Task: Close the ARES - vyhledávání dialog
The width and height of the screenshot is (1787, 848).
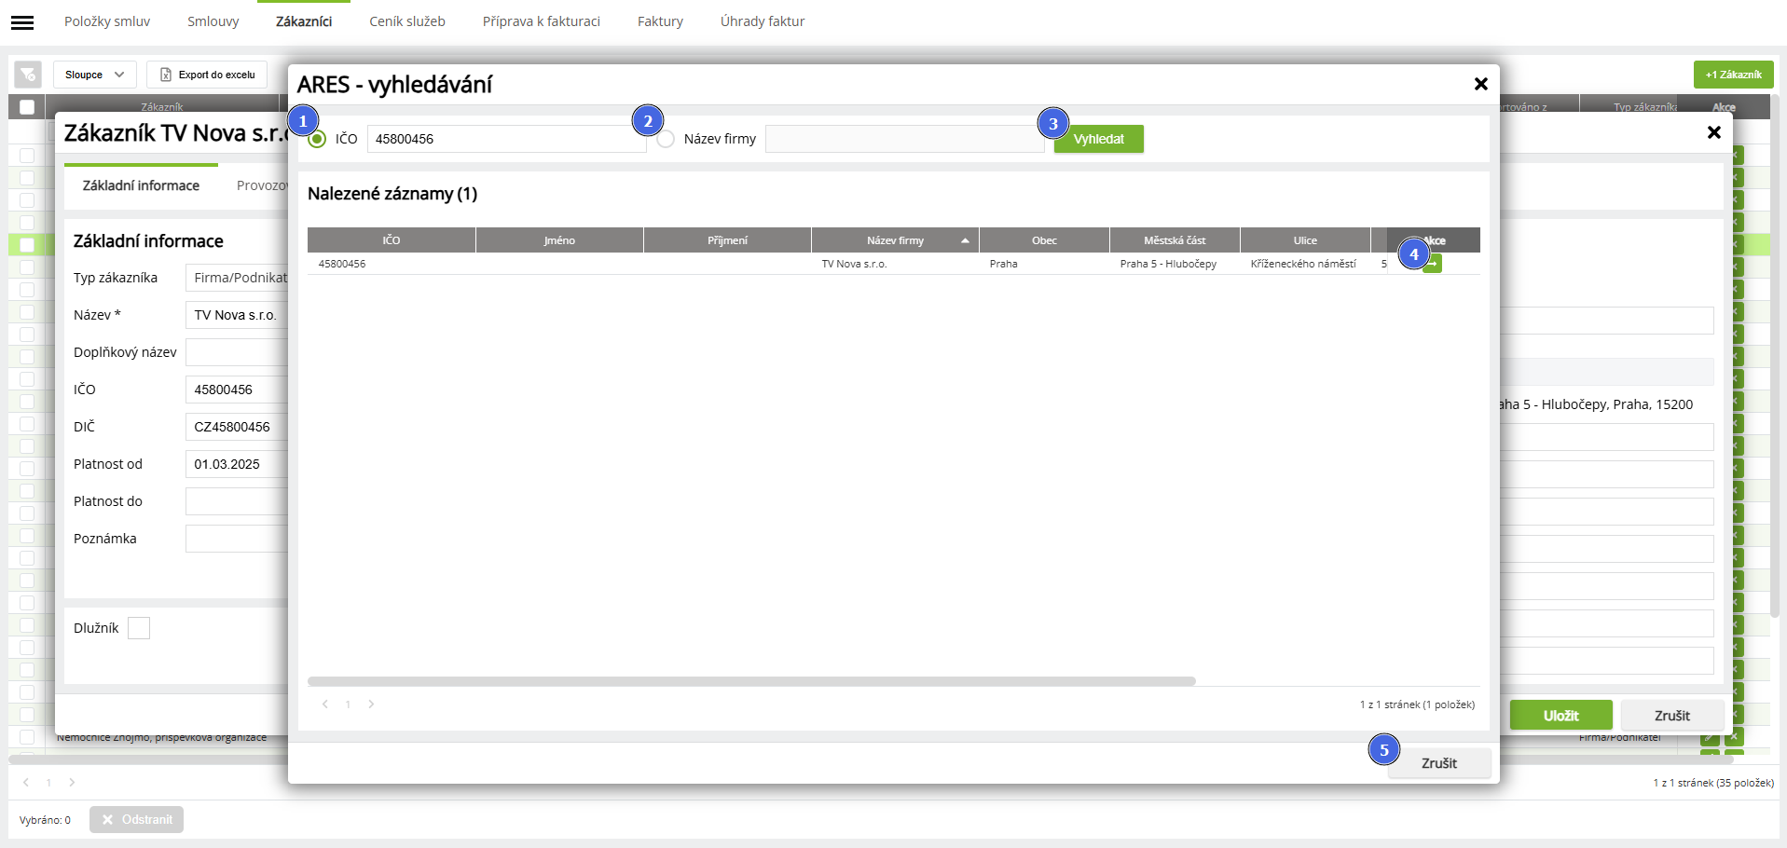Action: [1480, 84]
